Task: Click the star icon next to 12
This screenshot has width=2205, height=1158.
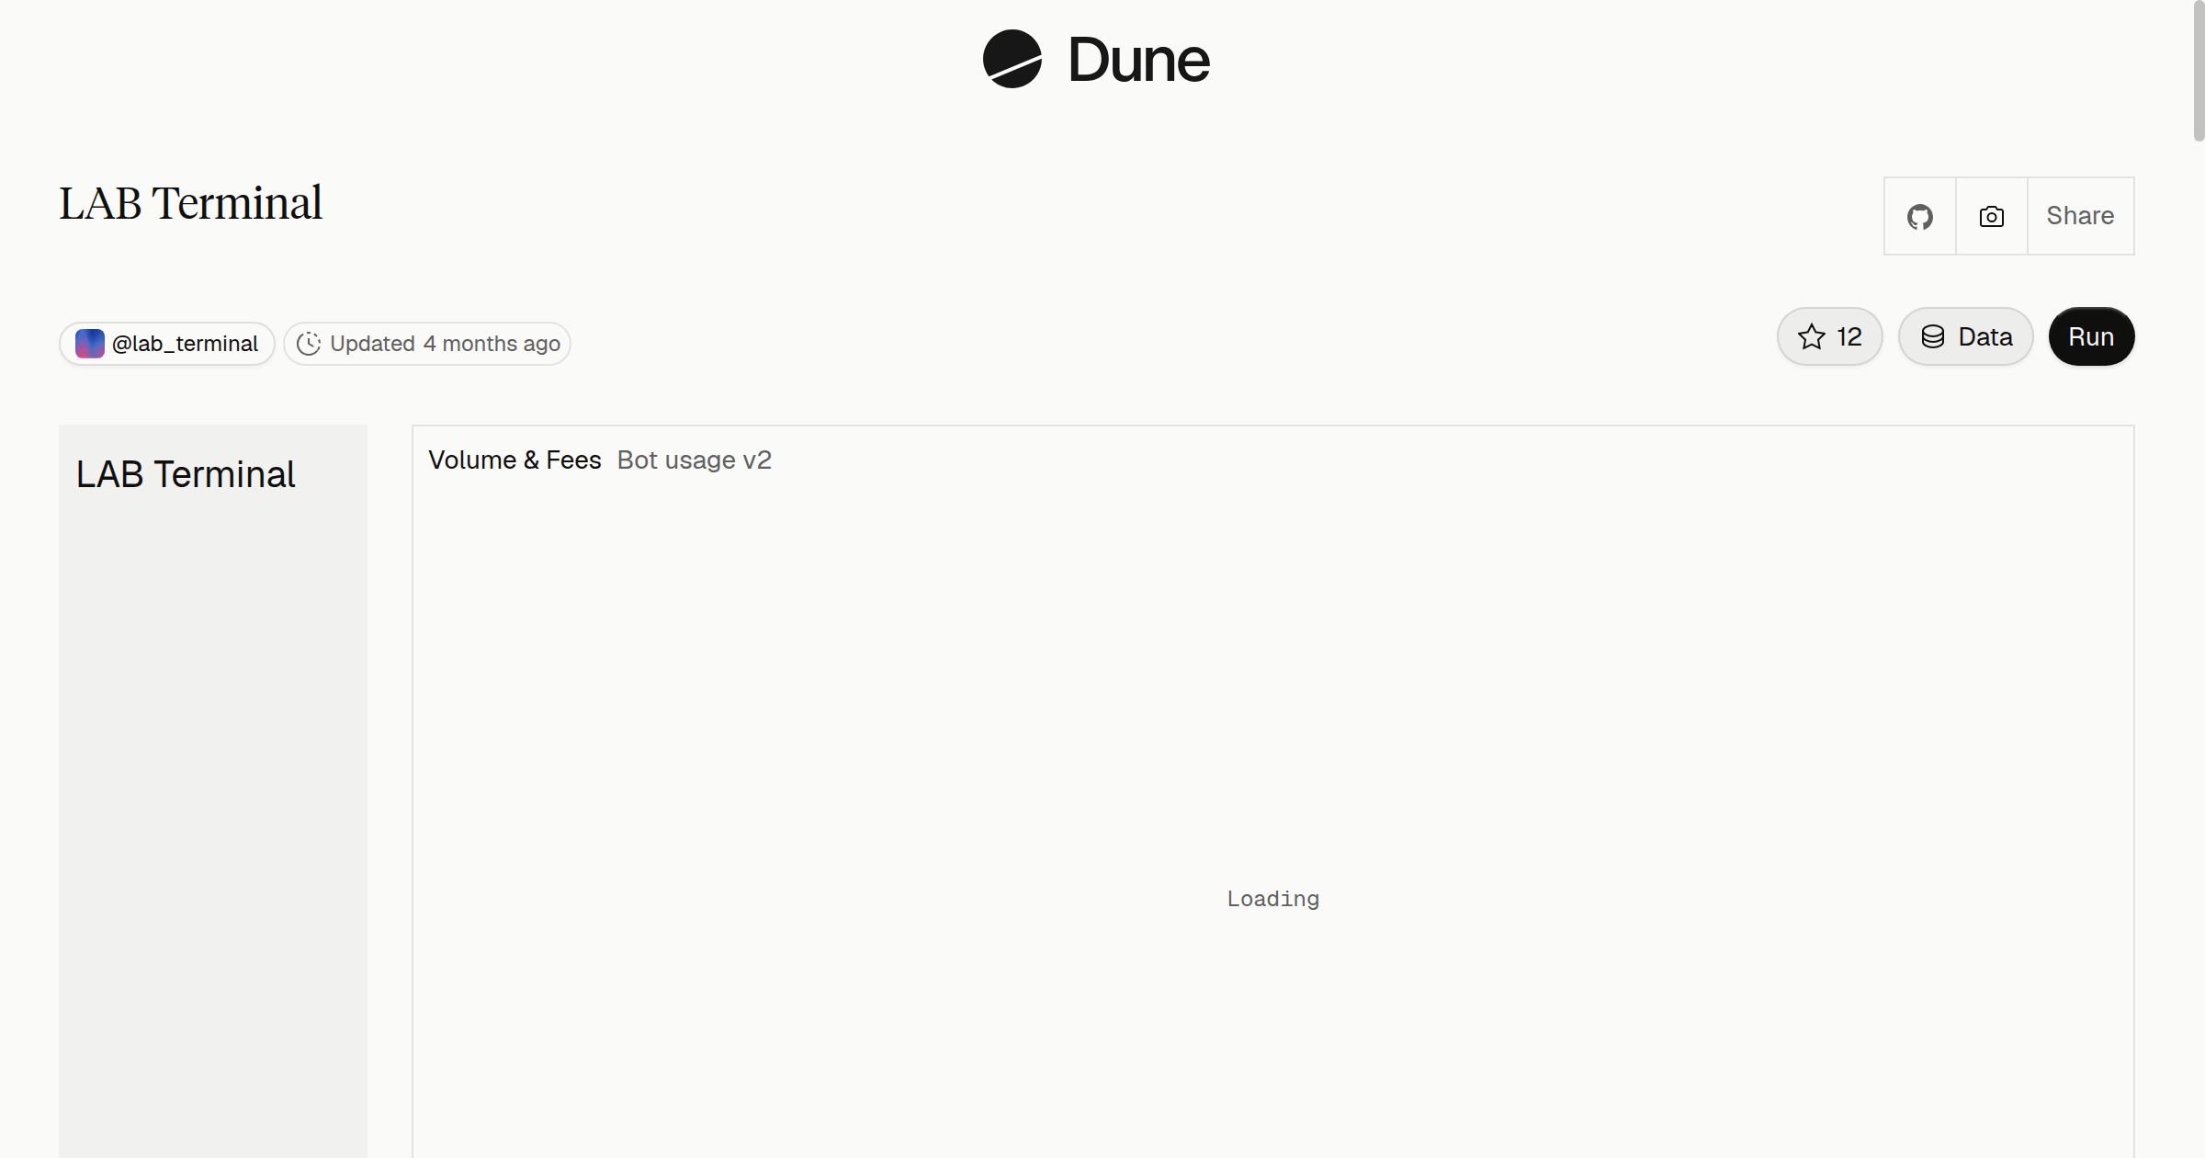Action: tap(1812, 336)
